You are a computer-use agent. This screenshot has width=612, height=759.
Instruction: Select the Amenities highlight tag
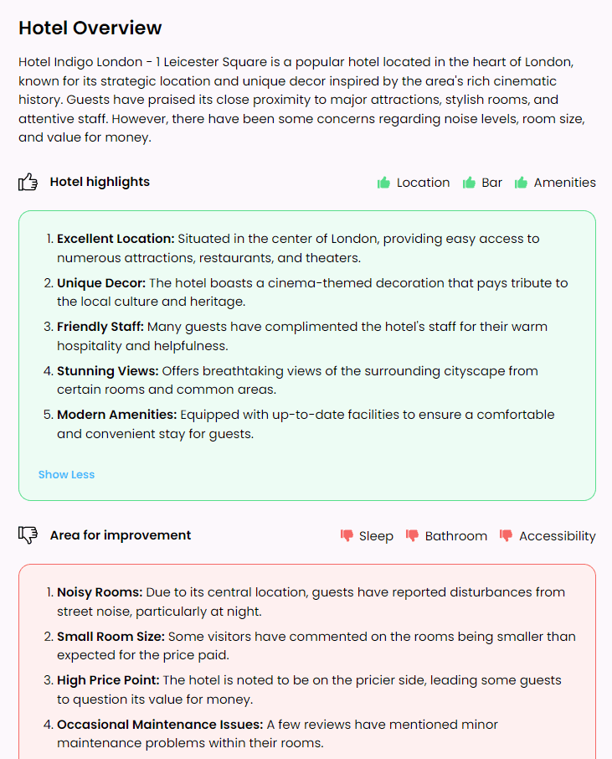pyautogui.click(x=564, y=183)
